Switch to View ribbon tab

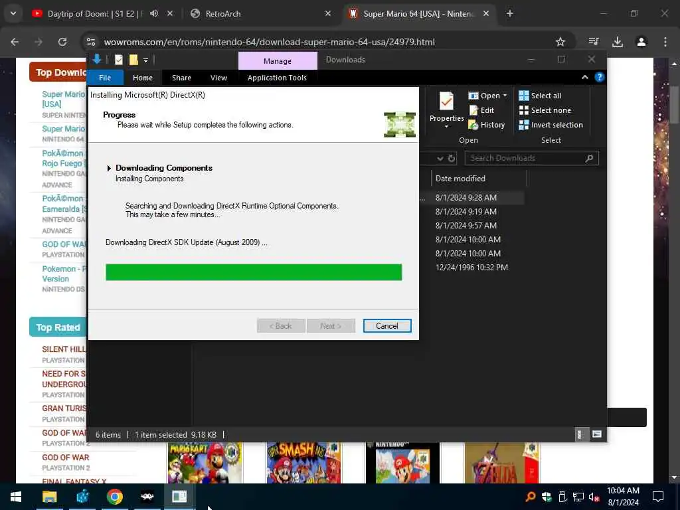click(218, 78)
